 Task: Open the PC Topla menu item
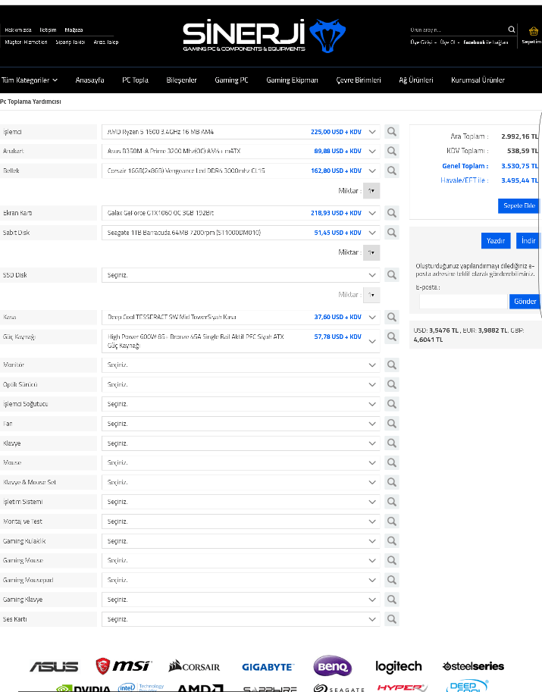tap(135, 80)
